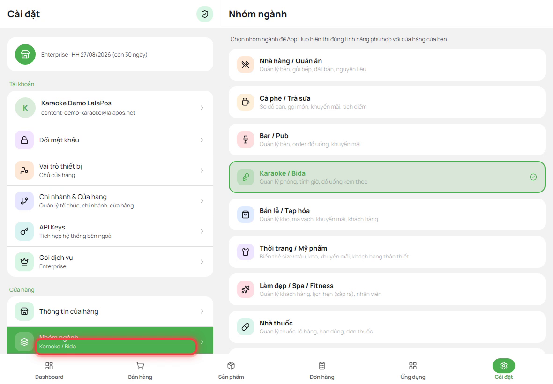The image size is (553, 384).
Task: Open chevron on API Keys row
Action: pyautogui.click(x=202, y=231)
